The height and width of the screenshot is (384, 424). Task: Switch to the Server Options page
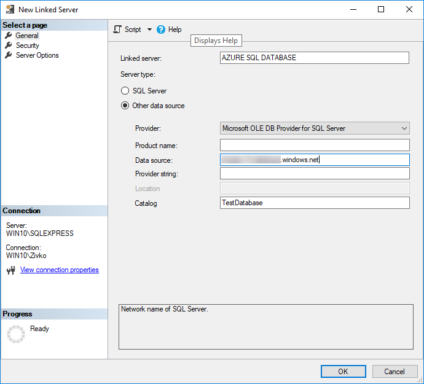click(x=37, y=55)
